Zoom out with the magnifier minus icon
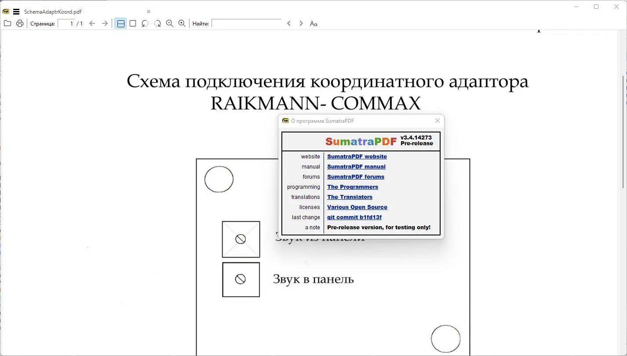Screen dimensions: 627x356 170,23
